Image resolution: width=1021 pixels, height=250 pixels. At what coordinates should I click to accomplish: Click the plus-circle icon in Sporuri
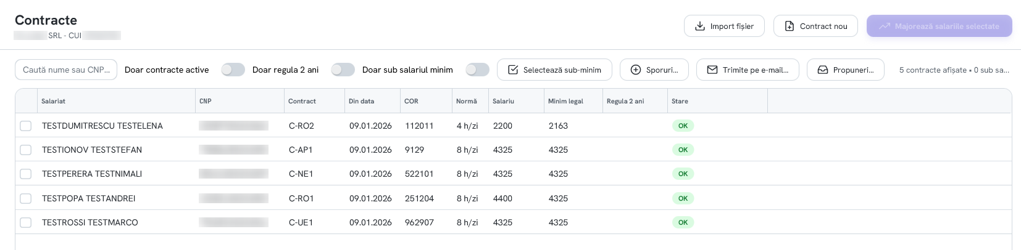[636, 70]
